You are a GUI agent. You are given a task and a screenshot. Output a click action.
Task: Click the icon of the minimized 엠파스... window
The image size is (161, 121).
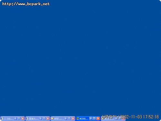[27, 118]
